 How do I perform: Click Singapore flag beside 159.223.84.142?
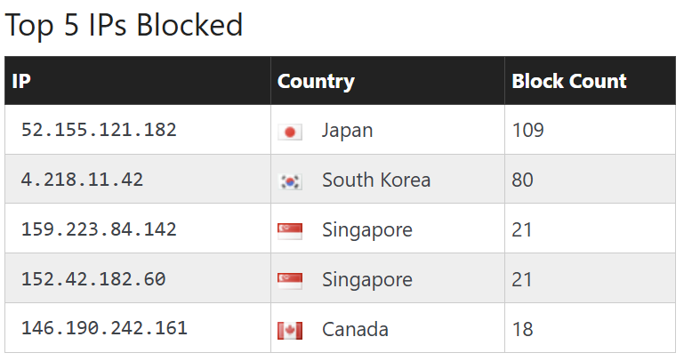(290, 231)
